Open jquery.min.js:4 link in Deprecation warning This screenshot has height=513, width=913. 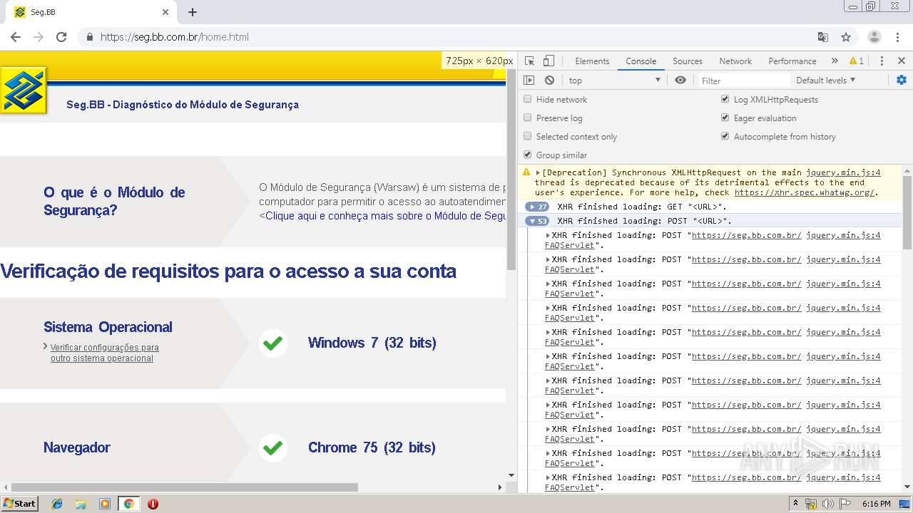843,172
